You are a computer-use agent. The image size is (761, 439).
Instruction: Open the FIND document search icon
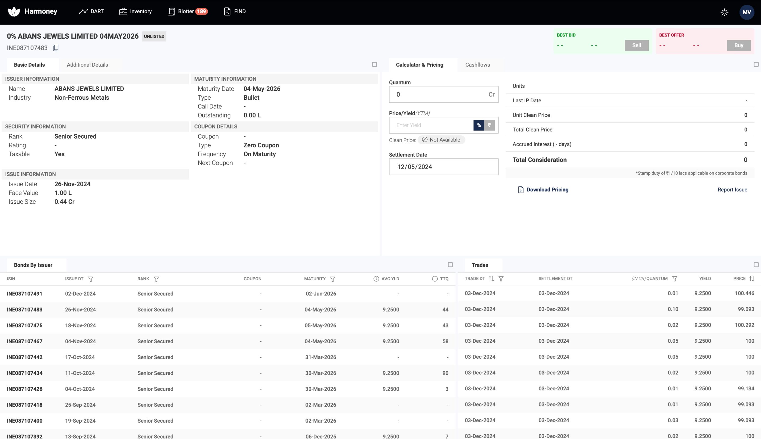pyautogui.click(x=227, y=11)
